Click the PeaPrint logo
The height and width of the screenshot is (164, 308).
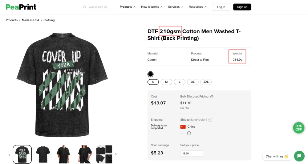pyautogui.click(x=21, y=7)
